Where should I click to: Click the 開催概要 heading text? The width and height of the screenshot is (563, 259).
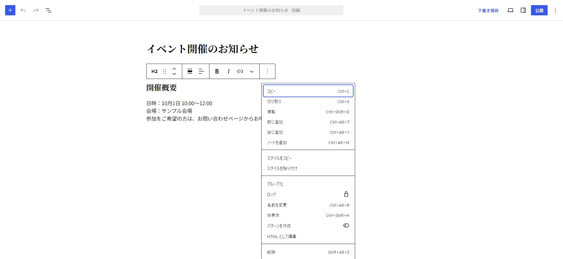click(x=162, y=88)
